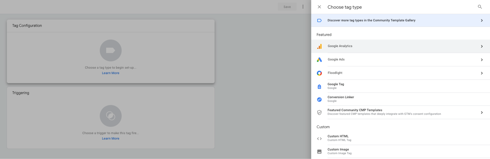490x159 pixels.
Task: Choose the Conversion Linker option
Action: coord(401,99)
